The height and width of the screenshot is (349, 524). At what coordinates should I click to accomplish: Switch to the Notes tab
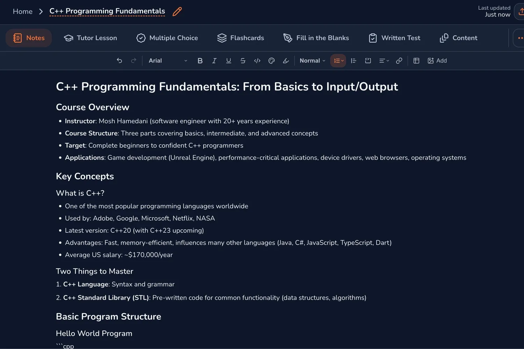29,38
